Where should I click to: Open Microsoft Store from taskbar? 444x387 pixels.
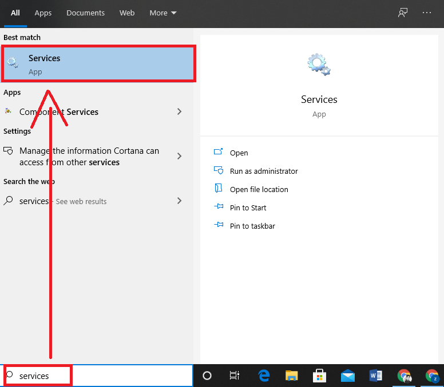click(319, 376)
